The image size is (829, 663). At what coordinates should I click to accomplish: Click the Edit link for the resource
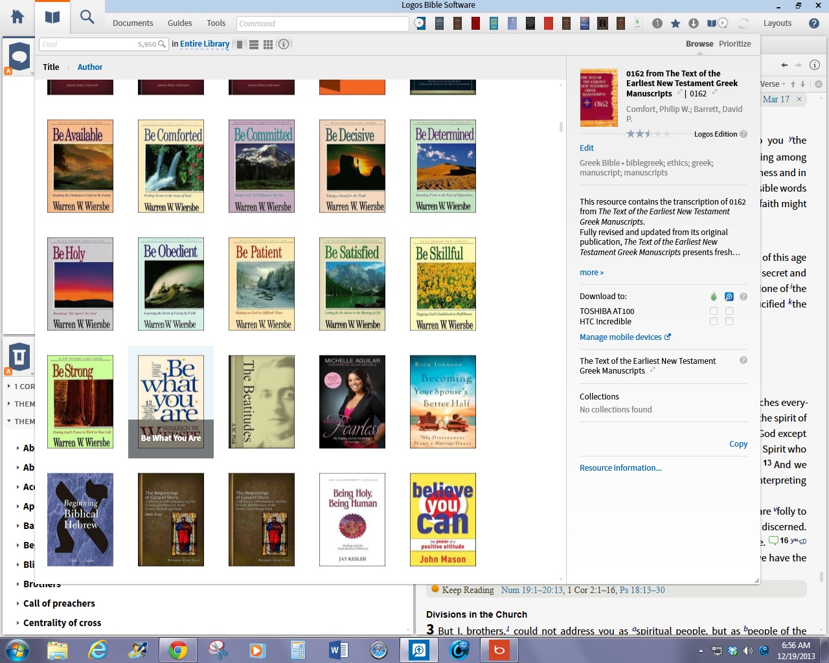(x=587, y=148)
